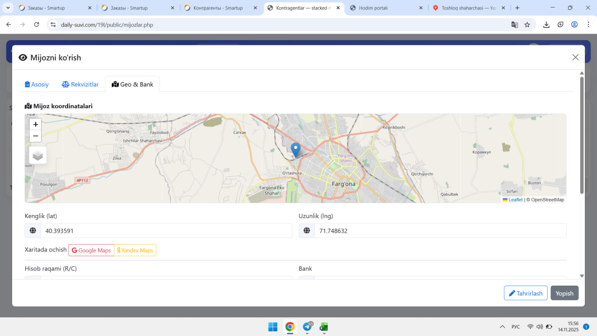597x336 pixels.
Task: Open location in Yandex Maps
Action: click(x=135, y=251)
